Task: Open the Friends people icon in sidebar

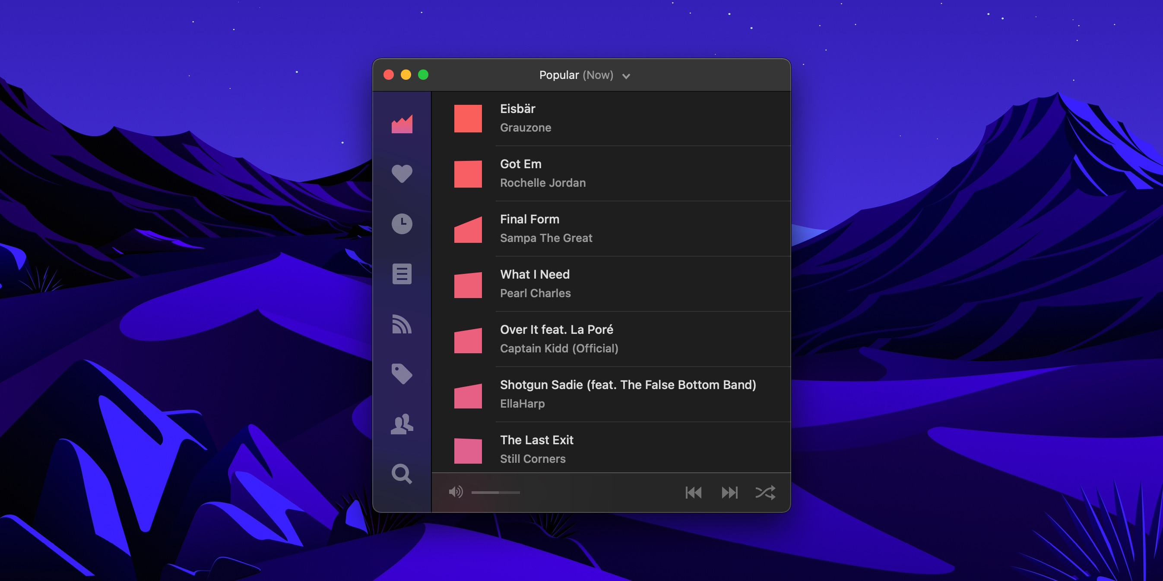Action: (x=402, y=424)
